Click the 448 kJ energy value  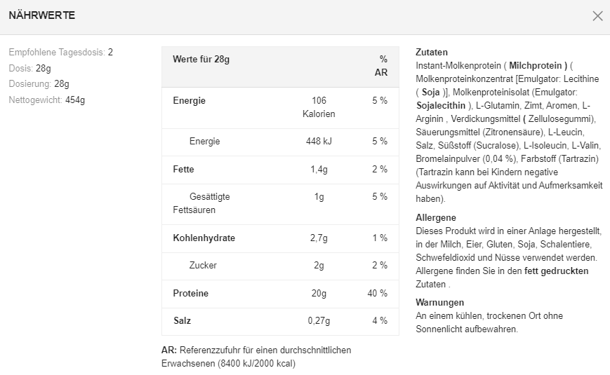[319, 142]
